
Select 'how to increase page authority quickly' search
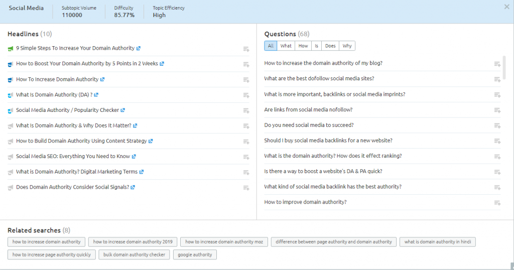click(52, 254)
